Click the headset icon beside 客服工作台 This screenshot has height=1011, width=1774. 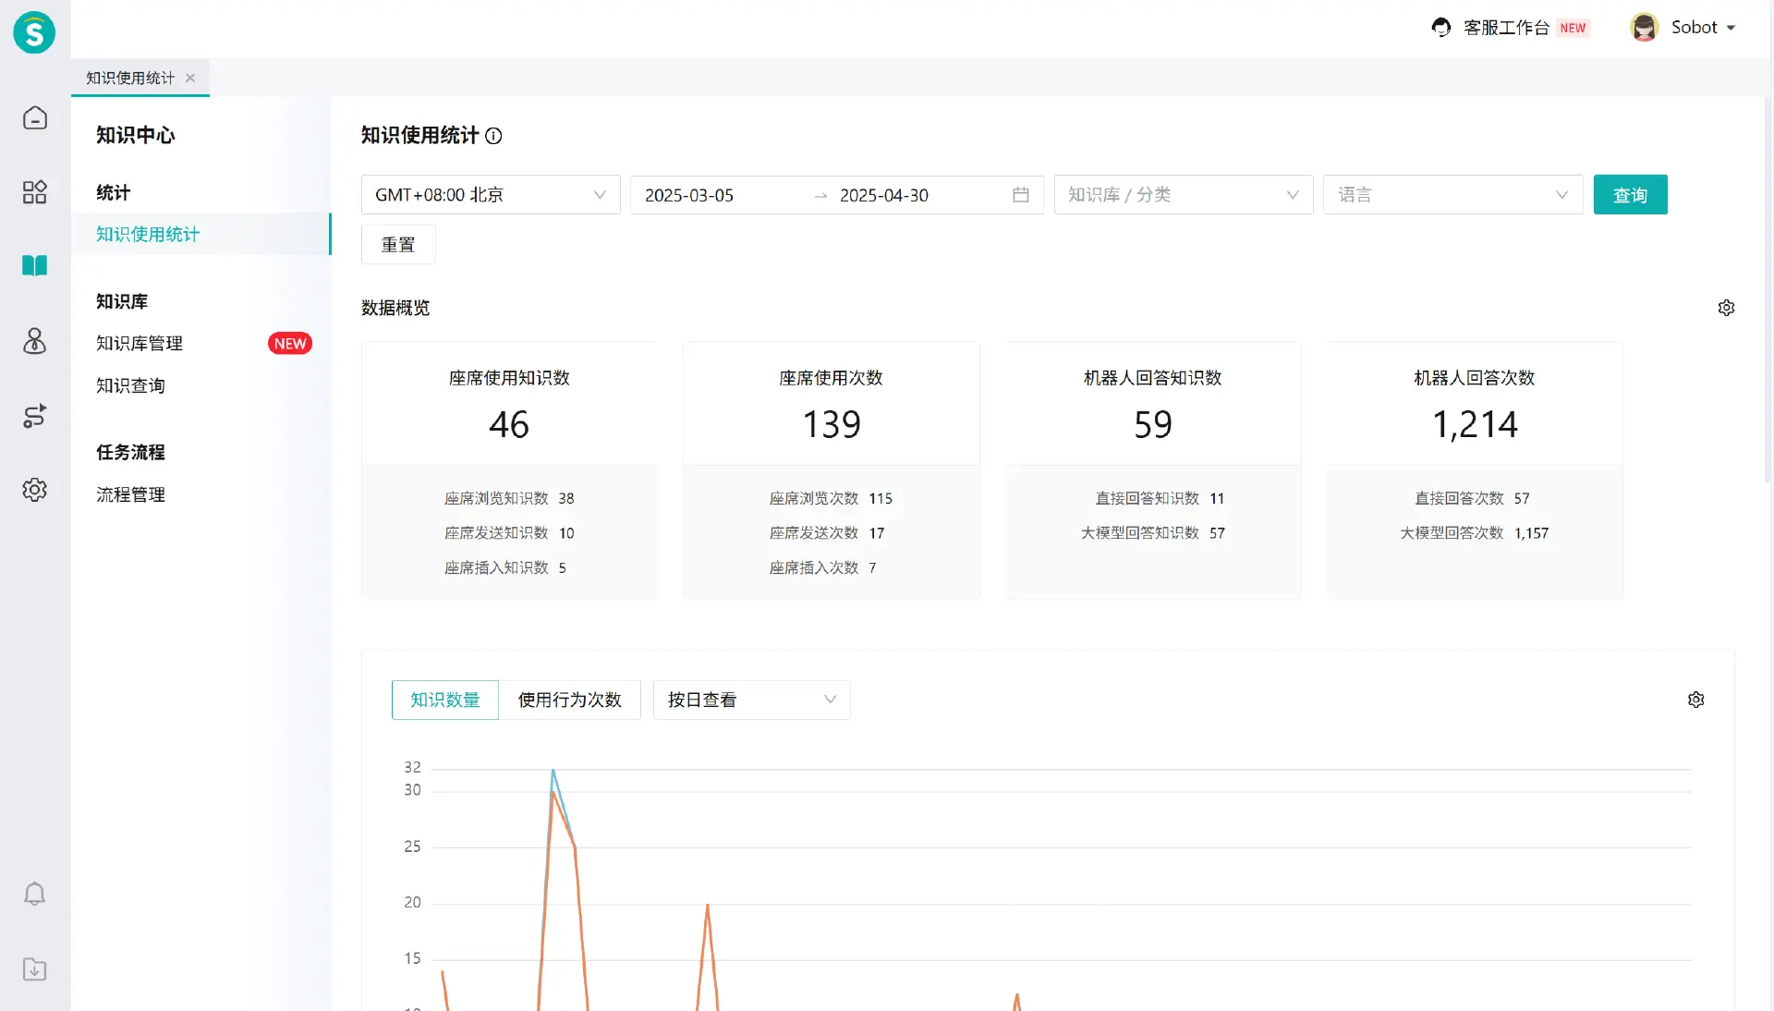tap(1441, 28)
